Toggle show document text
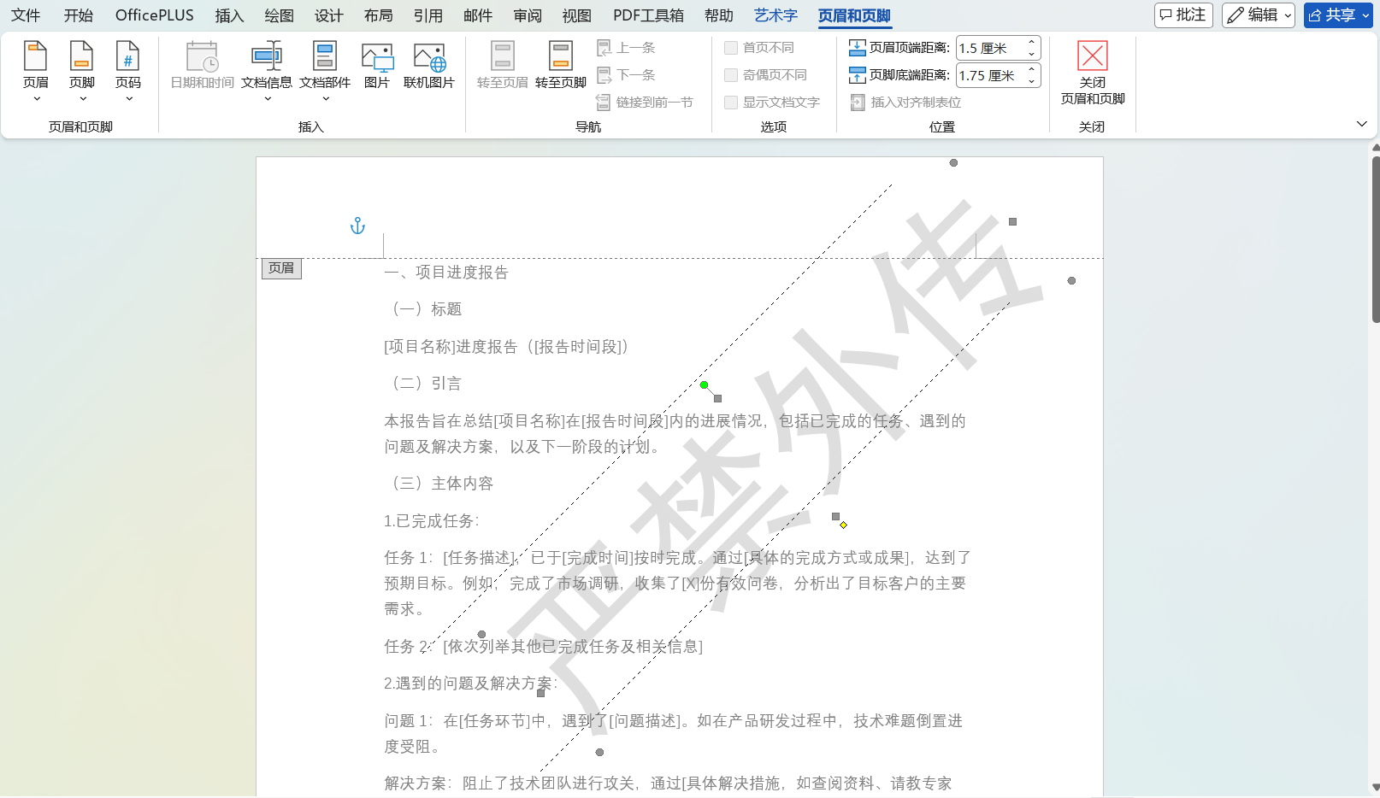Screen dimensions: 1380x798 (x=732, y=102)
